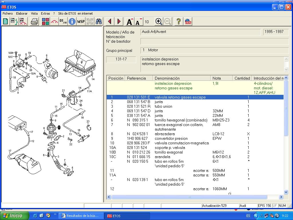
Task: Zoom in with the magnifier plus icon
Action: pyautogui.click(x=159, y=21)
